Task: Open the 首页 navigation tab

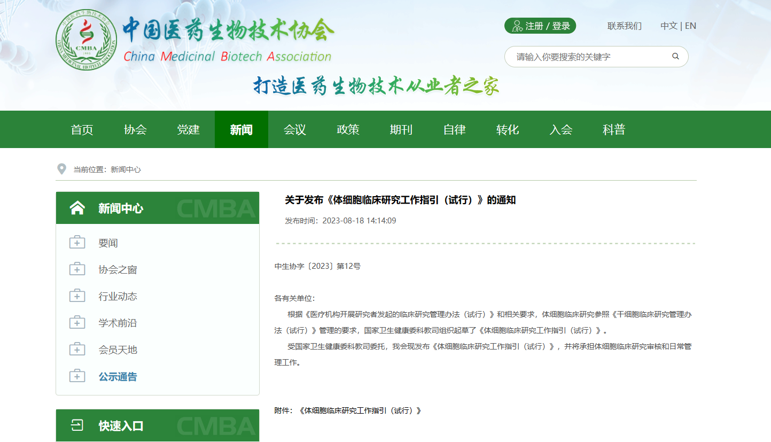Action: coord(82,129)
